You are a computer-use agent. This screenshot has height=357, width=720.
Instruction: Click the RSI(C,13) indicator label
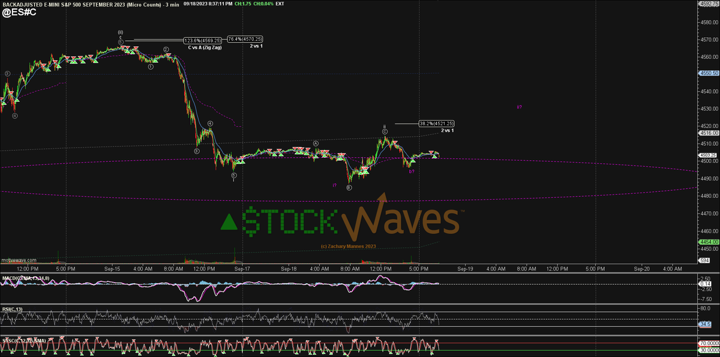(11, 308)
